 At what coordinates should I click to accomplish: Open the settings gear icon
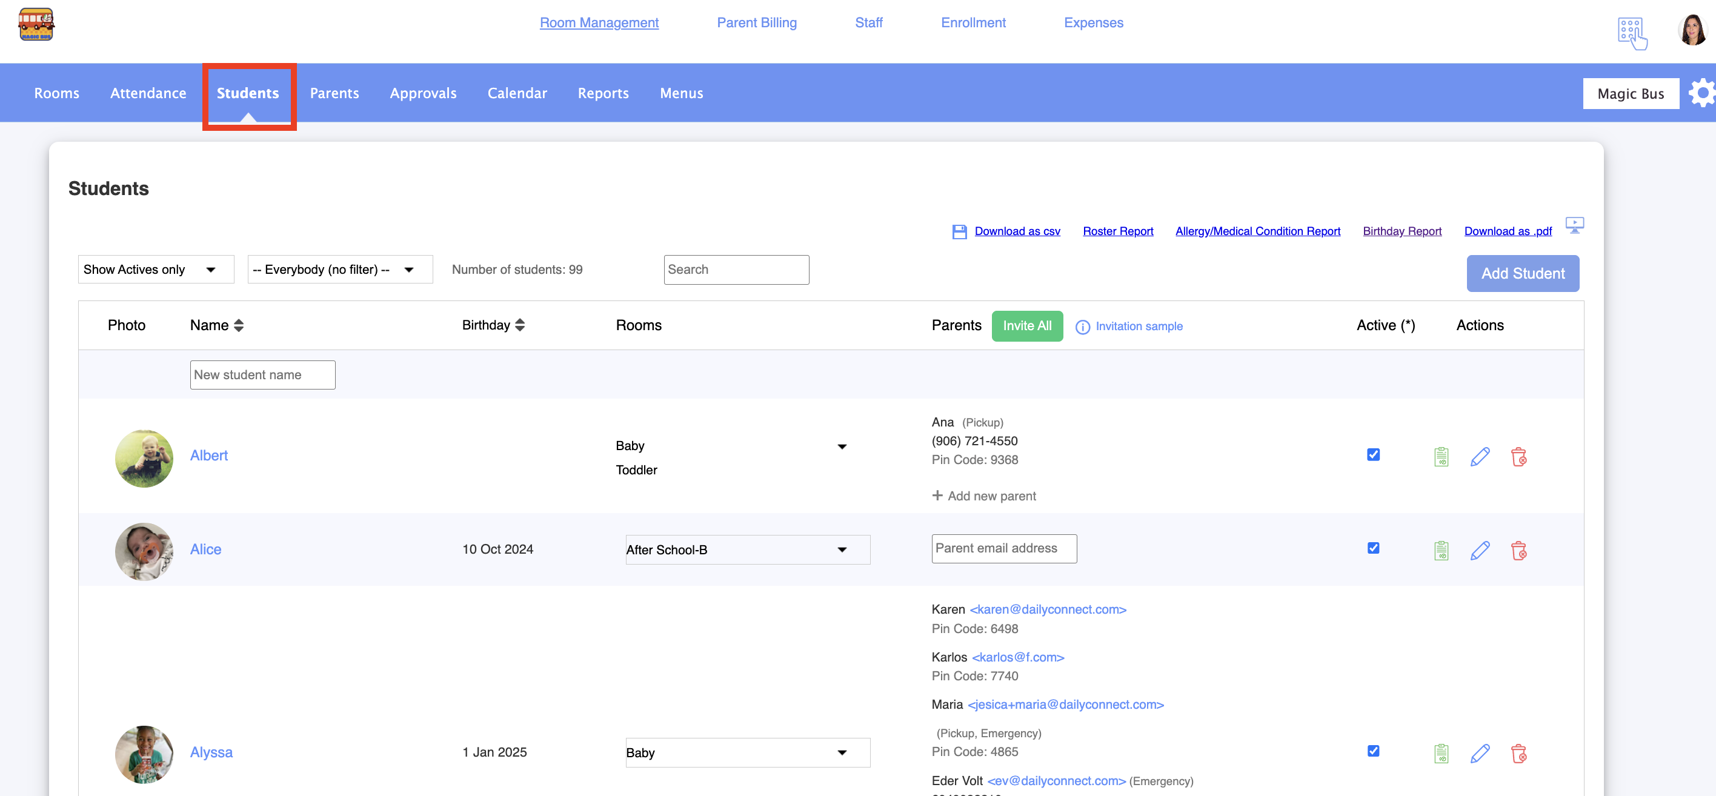pos(1702,93)
